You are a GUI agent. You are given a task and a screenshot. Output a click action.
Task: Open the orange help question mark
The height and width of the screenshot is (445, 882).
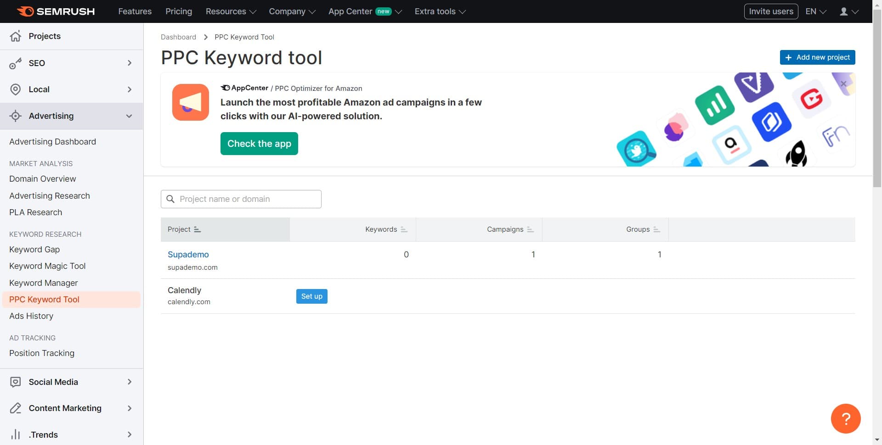tap(846, 418)
